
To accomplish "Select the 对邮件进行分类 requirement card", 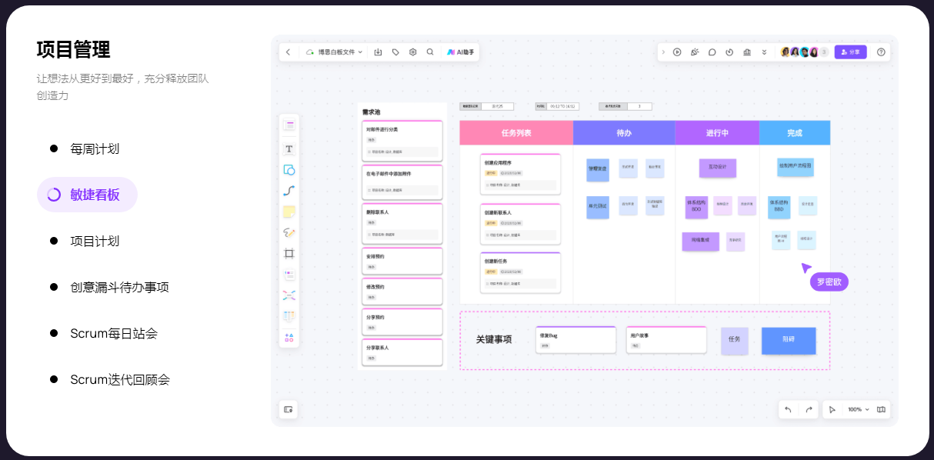I will pyautogui.click(x=402, y=140).
